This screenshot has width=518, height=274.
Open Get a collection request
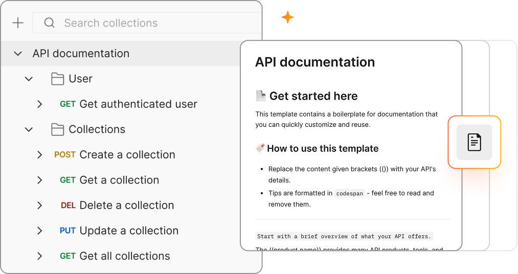point(119,180)
